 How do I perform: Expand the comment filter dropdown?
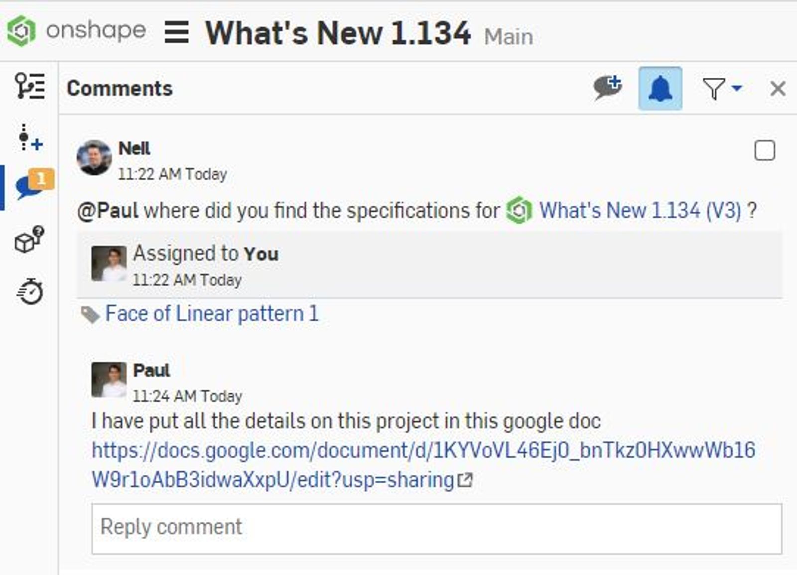[722, 89]
